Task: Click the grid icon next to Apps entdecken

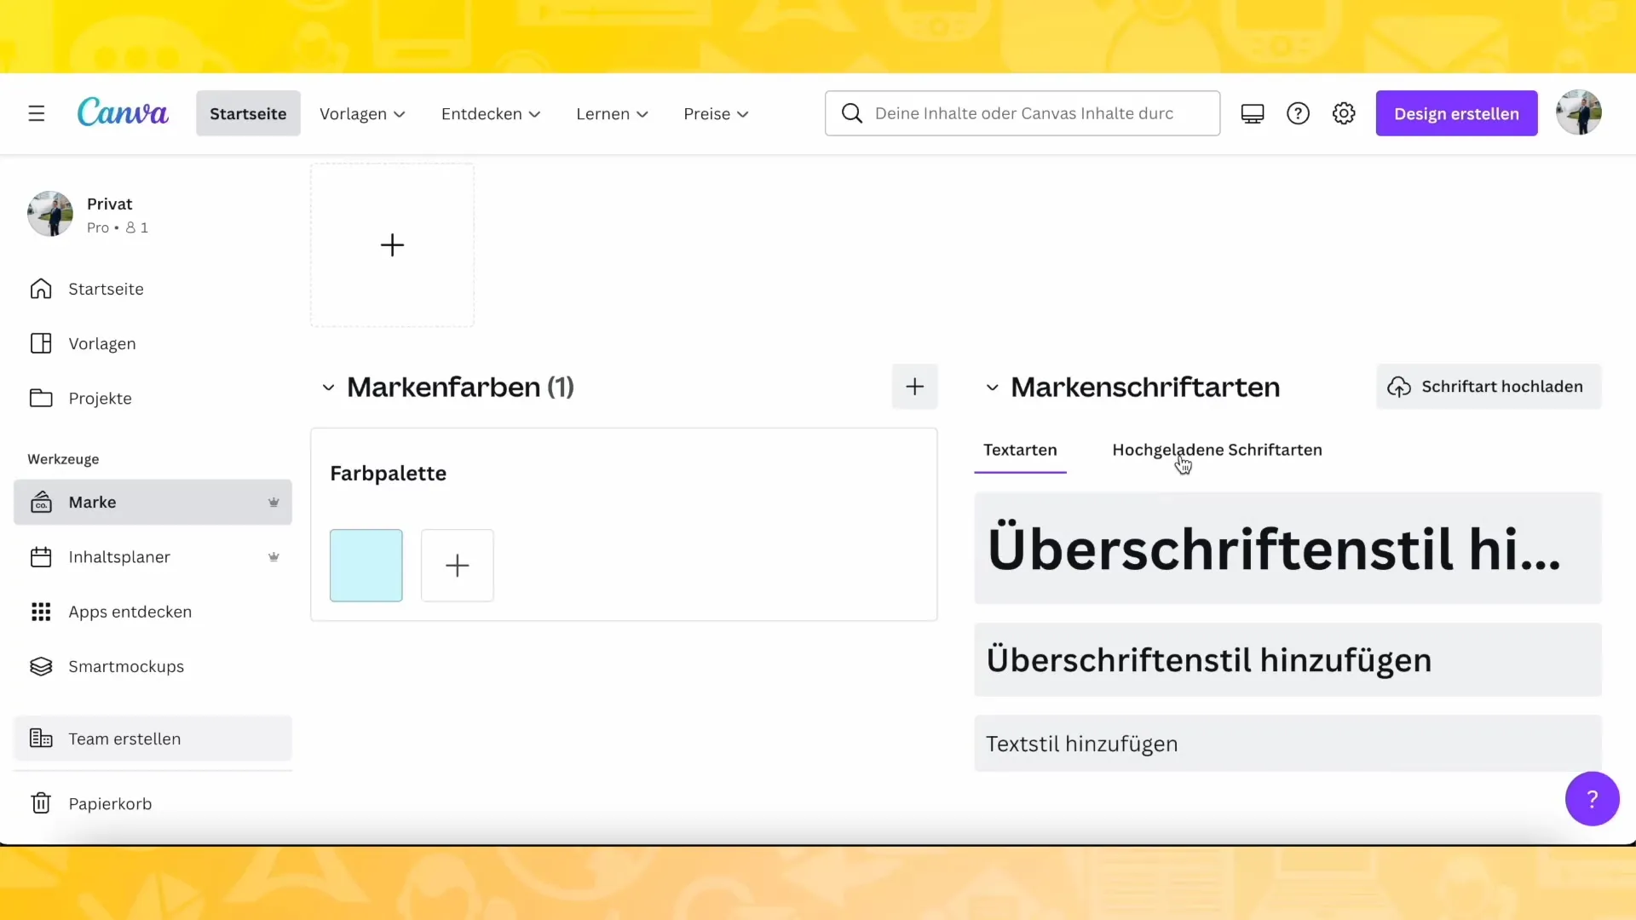Action: coord(41,612)
